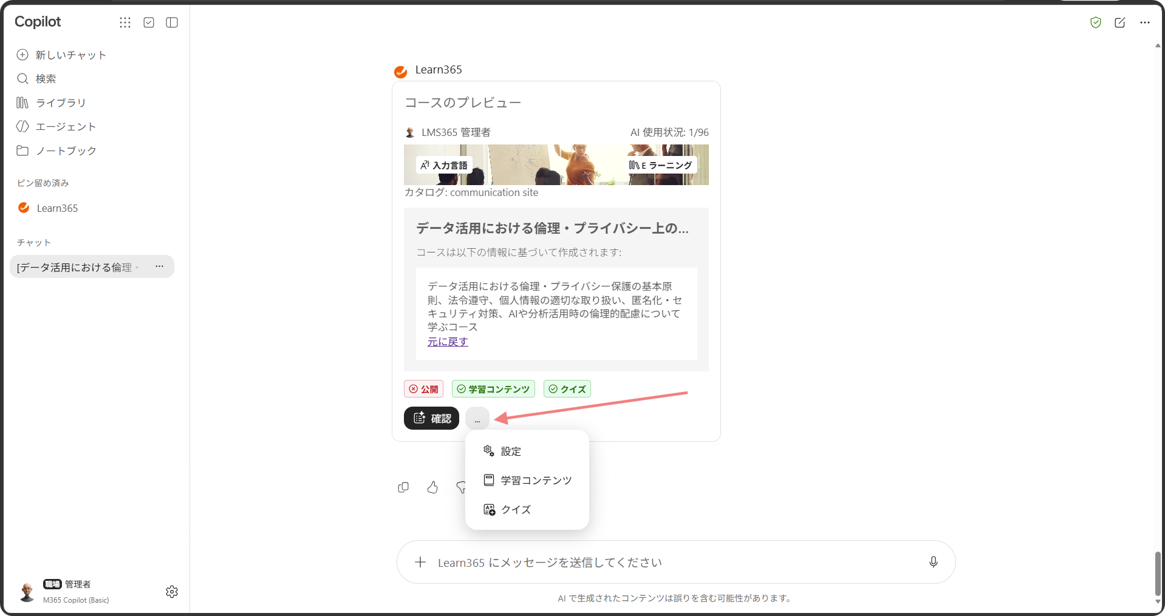Click the course title データ活用における倫理
The image size is (1165, 616).
coord(552,228)
